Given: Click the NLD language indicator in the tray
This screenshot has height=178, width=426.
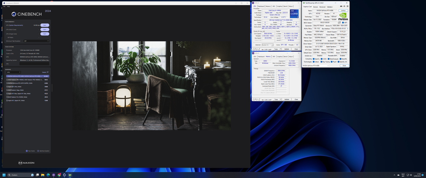Looking at the screenshot, I should (403, 175).
